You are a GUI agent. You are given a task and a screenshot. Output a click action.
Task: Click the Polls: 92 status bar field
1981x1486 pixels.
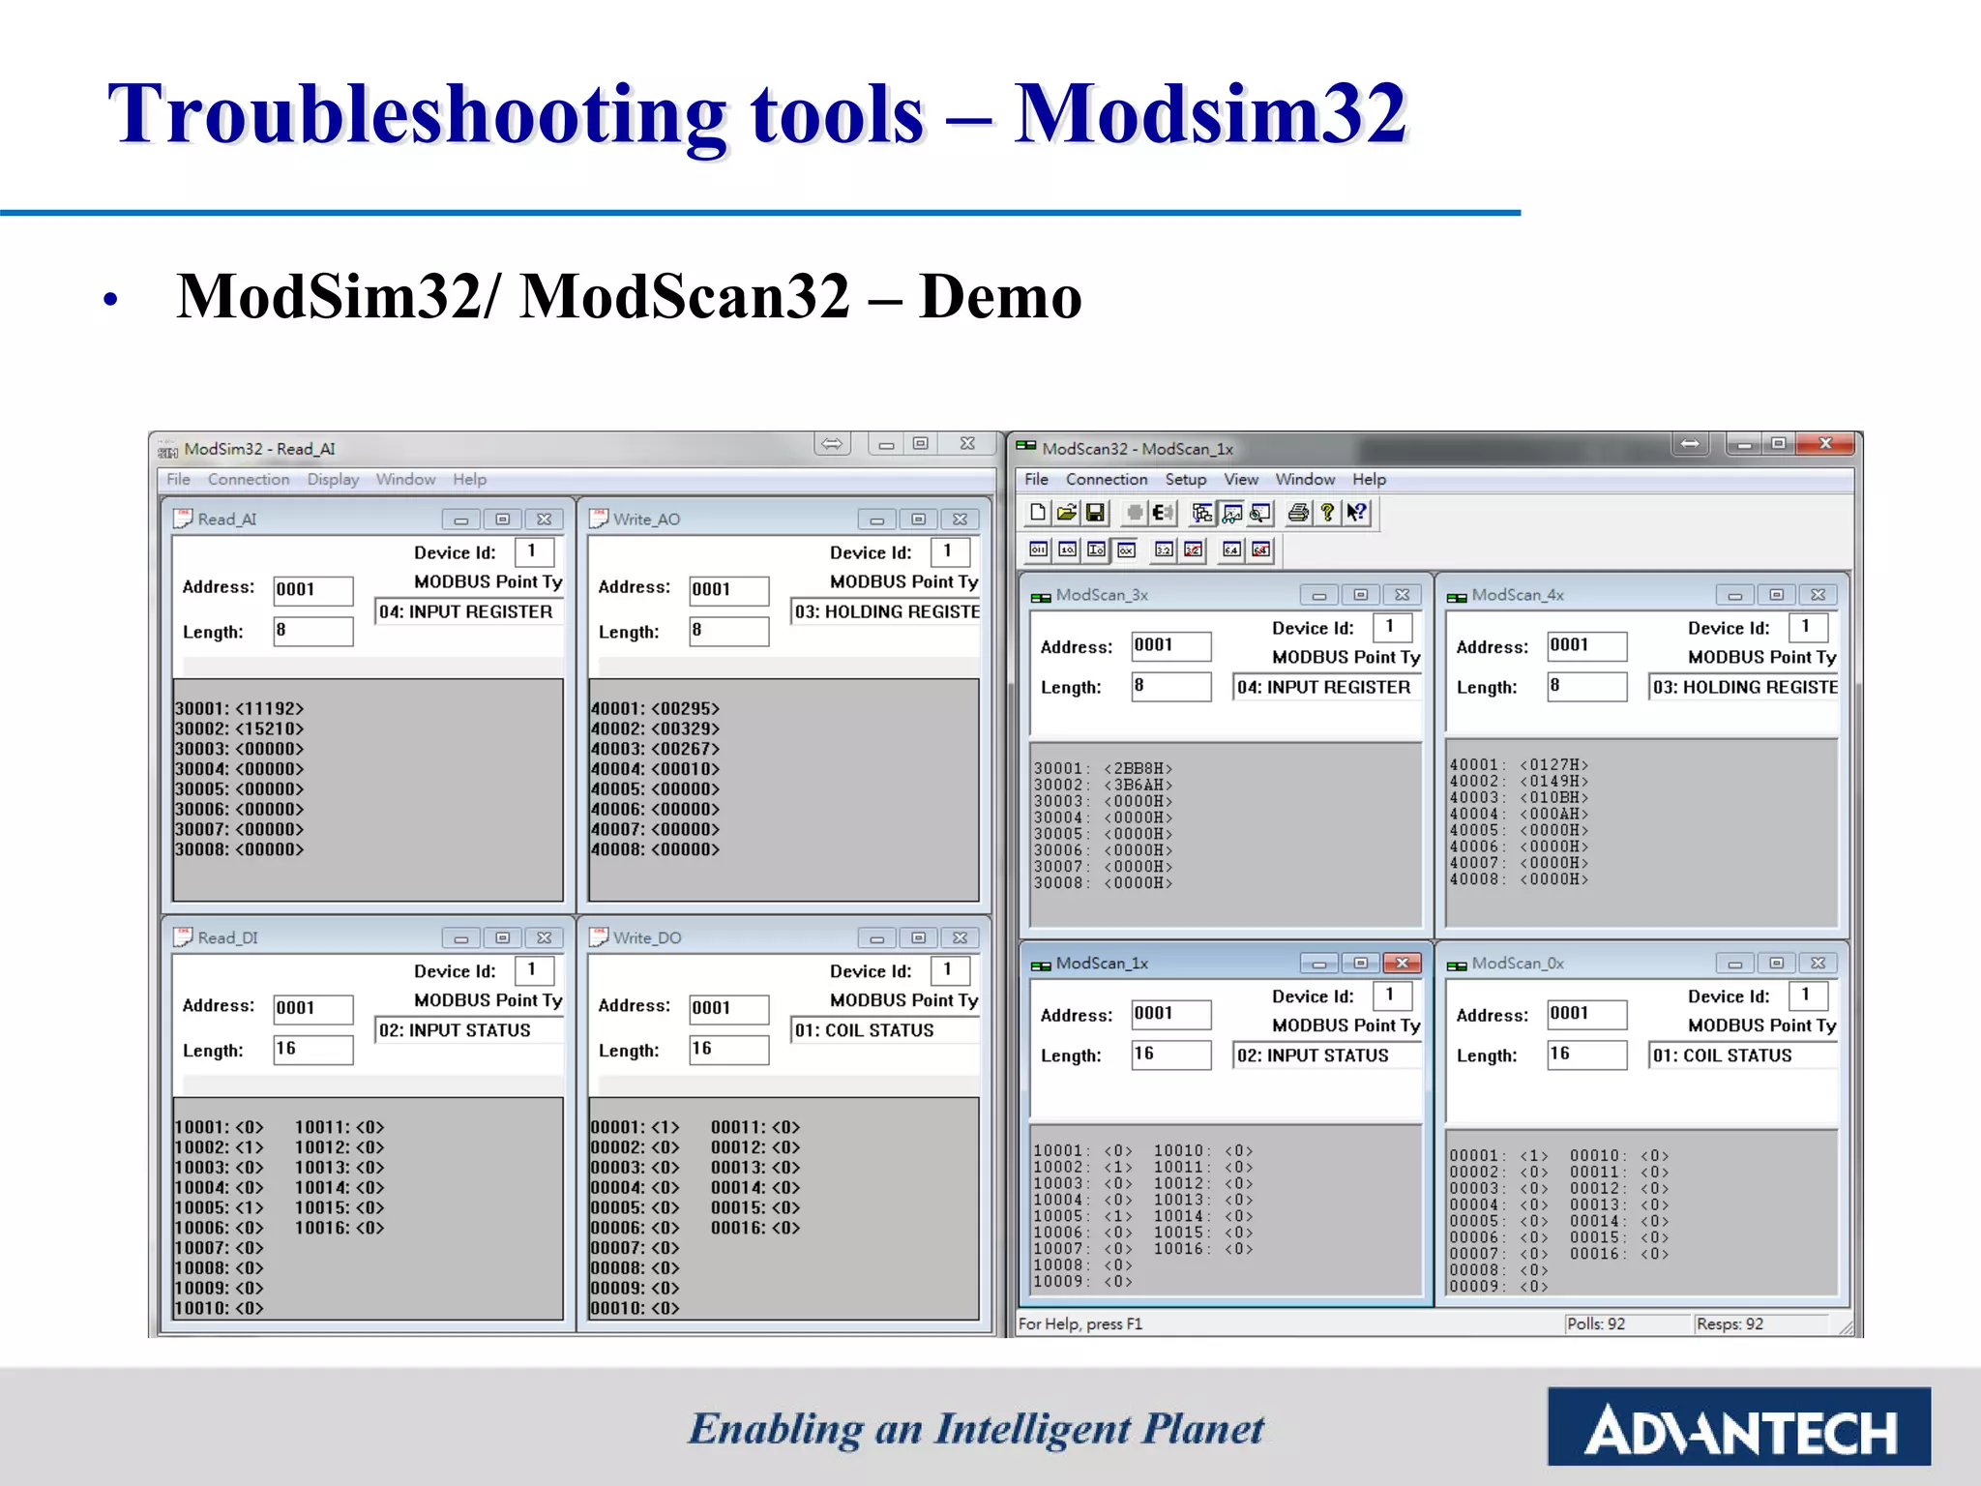click(1626, 1323)
